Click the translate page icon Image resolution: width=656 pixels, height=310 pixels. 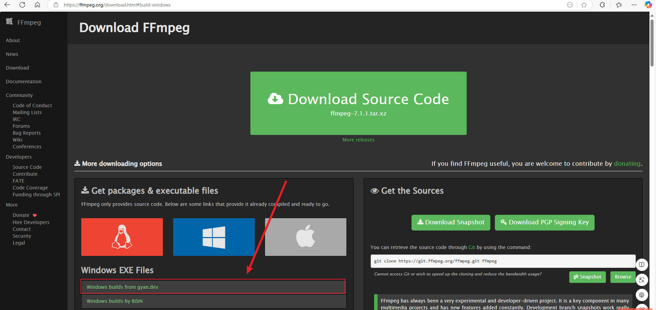click(x=642, y=280)
